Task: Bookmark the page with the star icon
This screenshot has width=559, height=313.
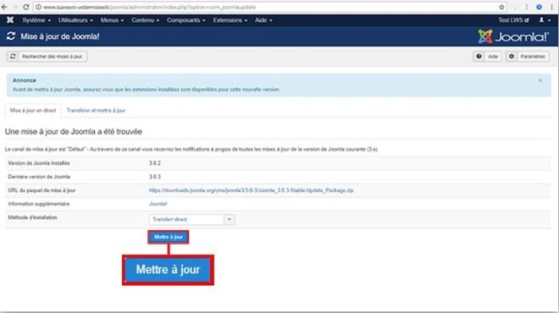Action: pyautogui.click(x=501, y=7)
